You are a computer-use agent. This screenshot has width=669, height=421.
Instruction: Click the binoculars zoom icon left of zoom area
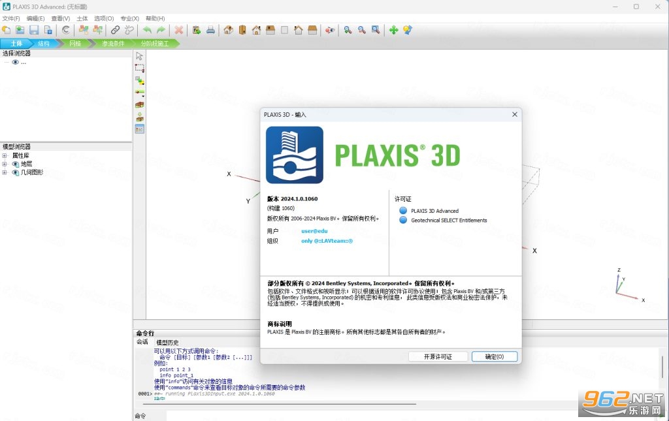362,30
